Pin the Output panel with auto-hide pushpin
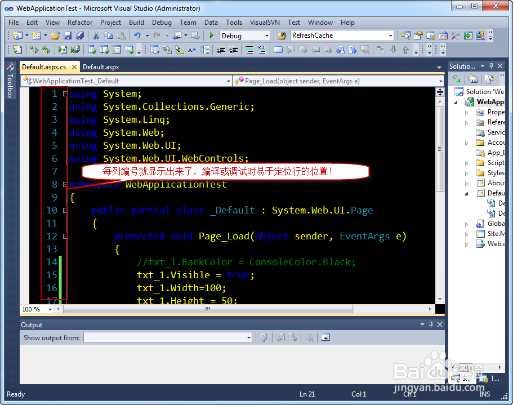 click(431, 324)
